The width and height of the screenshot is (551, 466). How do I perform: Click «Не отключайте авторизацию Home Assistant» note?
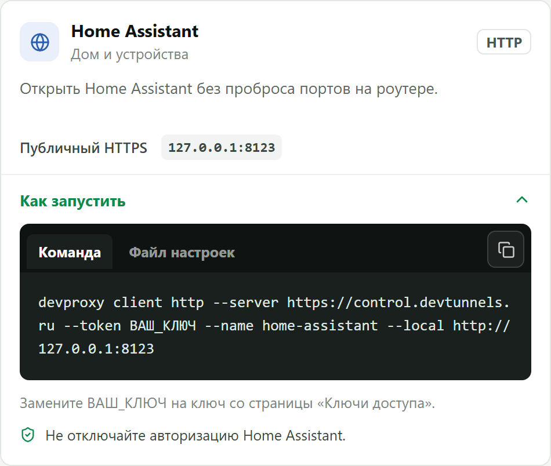coord(195,435)
